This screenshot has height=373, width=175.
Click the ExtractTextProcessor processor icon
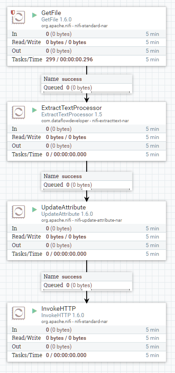[x=19, y=112]
